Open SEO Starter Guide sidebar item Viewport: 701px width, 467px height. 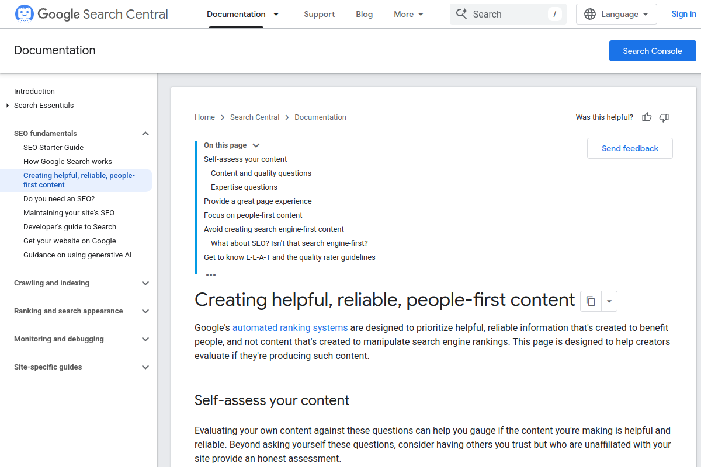click(53, 148)
